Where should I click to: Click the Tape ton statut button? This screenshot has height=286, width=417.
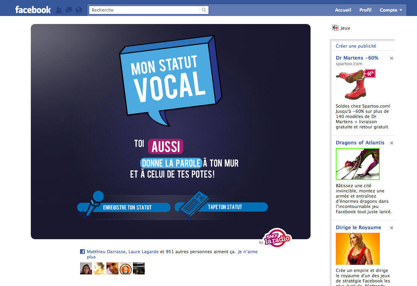[221, 207]
